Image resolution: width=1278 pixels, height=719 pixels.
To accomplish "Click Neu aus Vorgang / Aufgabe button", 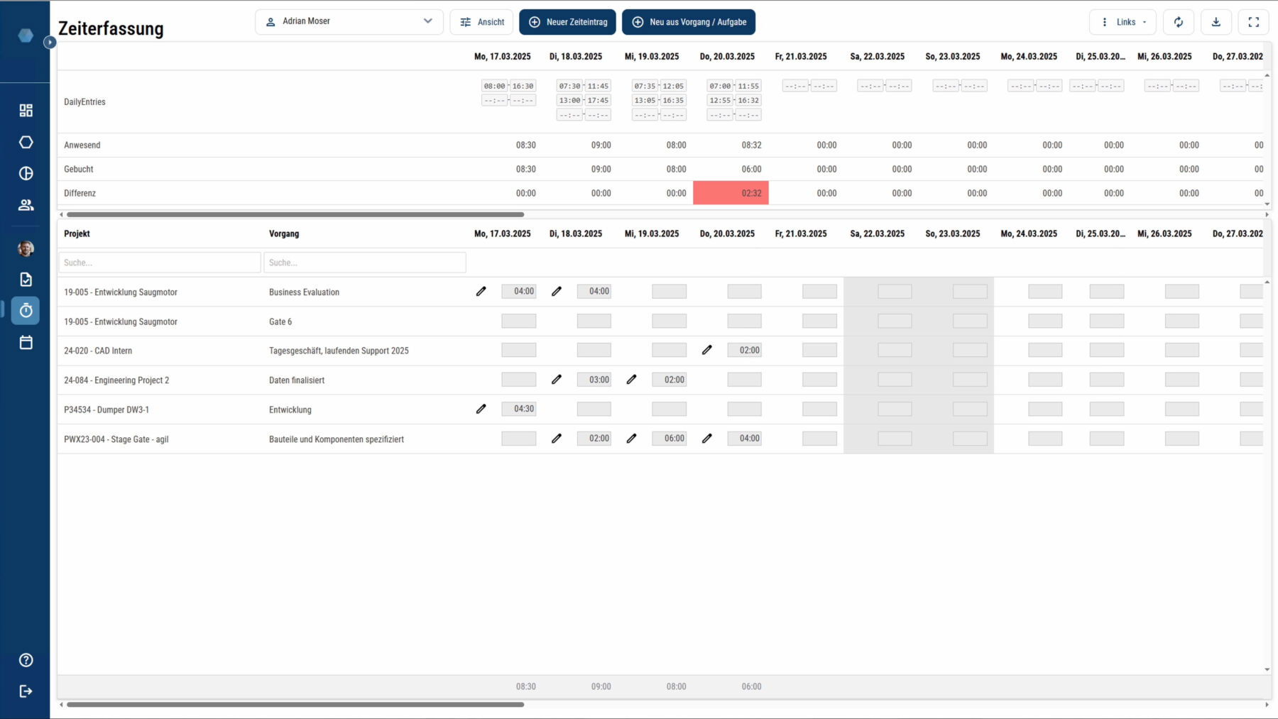I will point(689,22).
